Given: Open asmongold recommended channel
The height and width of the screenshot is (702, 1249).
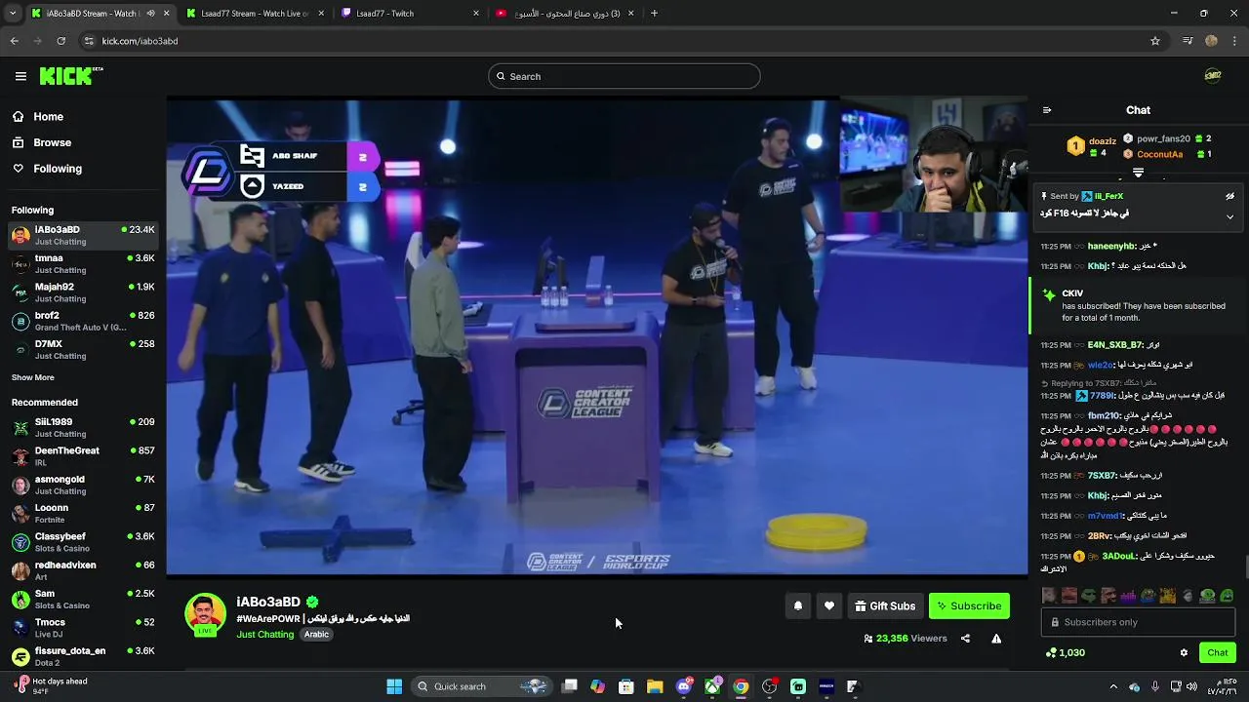Looking at the screenshot, I should tap(83, 485).
